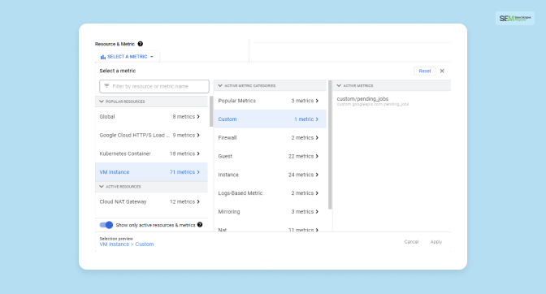This screenshot has height=294, width=546.
Task: Open the SELECT A METRIC dropdown
Action: pos(127,57)
